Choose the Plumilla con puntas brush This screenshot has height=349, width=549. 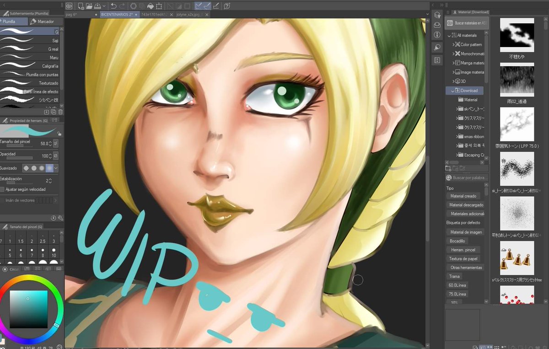click(x=29, y=74)
